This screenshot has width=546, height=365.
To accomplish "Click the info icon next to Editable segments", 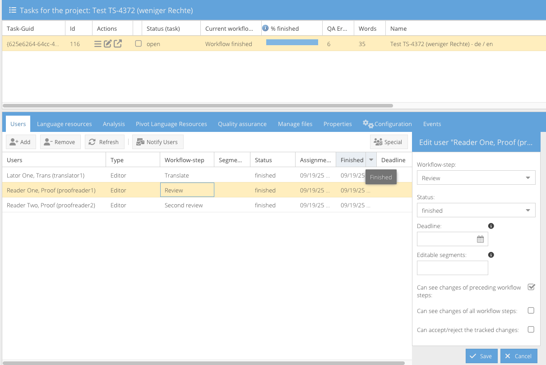I will 491,255.
